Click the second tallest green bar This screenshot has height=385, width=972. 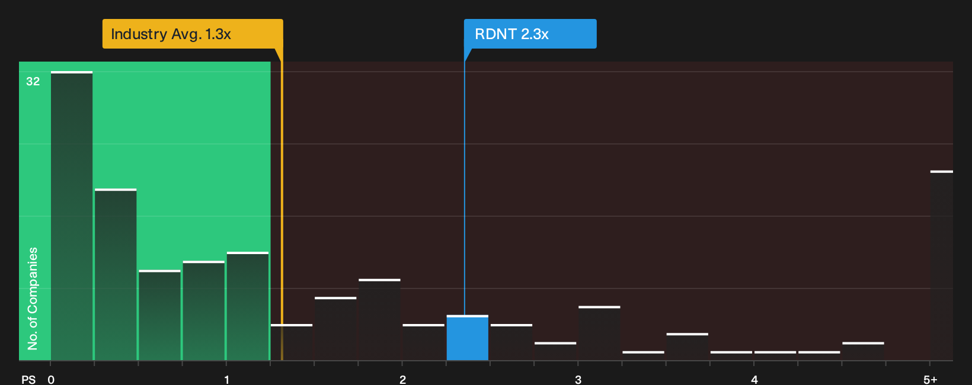click(x=116, y=274)
